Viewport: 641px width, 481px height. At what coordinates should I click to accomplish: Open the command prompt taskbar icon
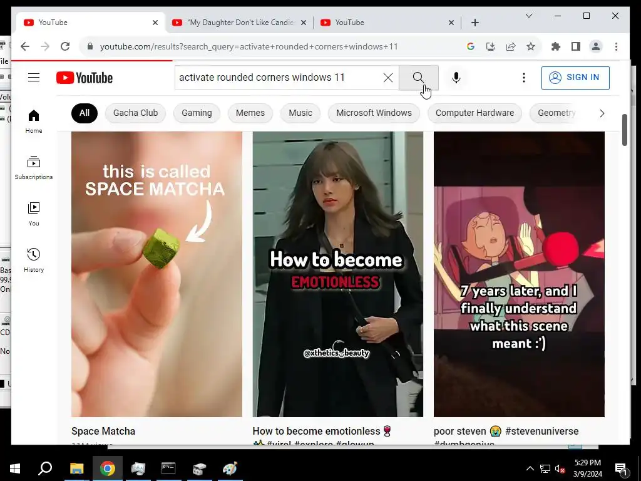click(168, 468)
